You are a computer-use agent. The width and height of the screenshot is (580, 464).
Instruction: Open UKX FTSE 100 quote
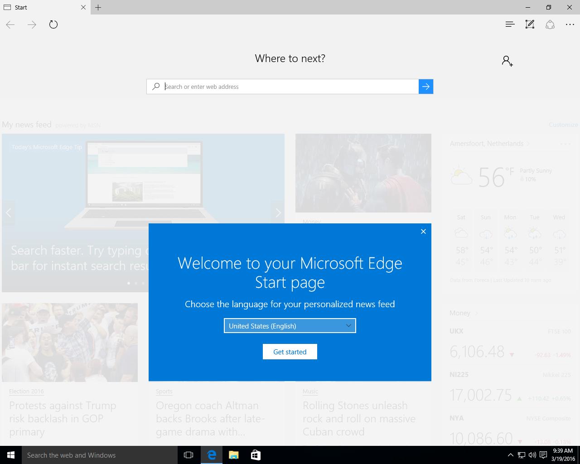(510, 344)
